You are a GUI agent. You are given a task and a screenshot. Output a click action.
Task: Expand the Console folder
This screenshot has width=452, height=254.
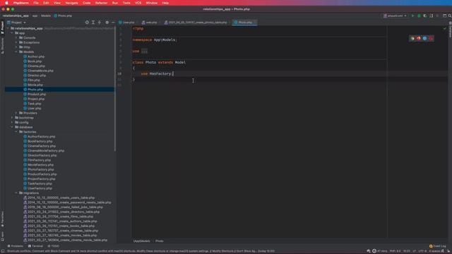click(16, 37)
